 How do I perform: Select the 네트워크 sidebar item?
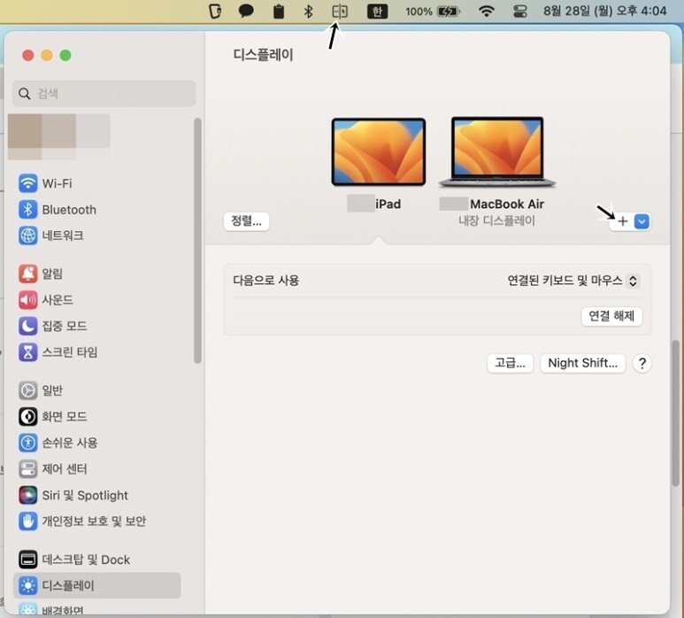tap(51, 236)
